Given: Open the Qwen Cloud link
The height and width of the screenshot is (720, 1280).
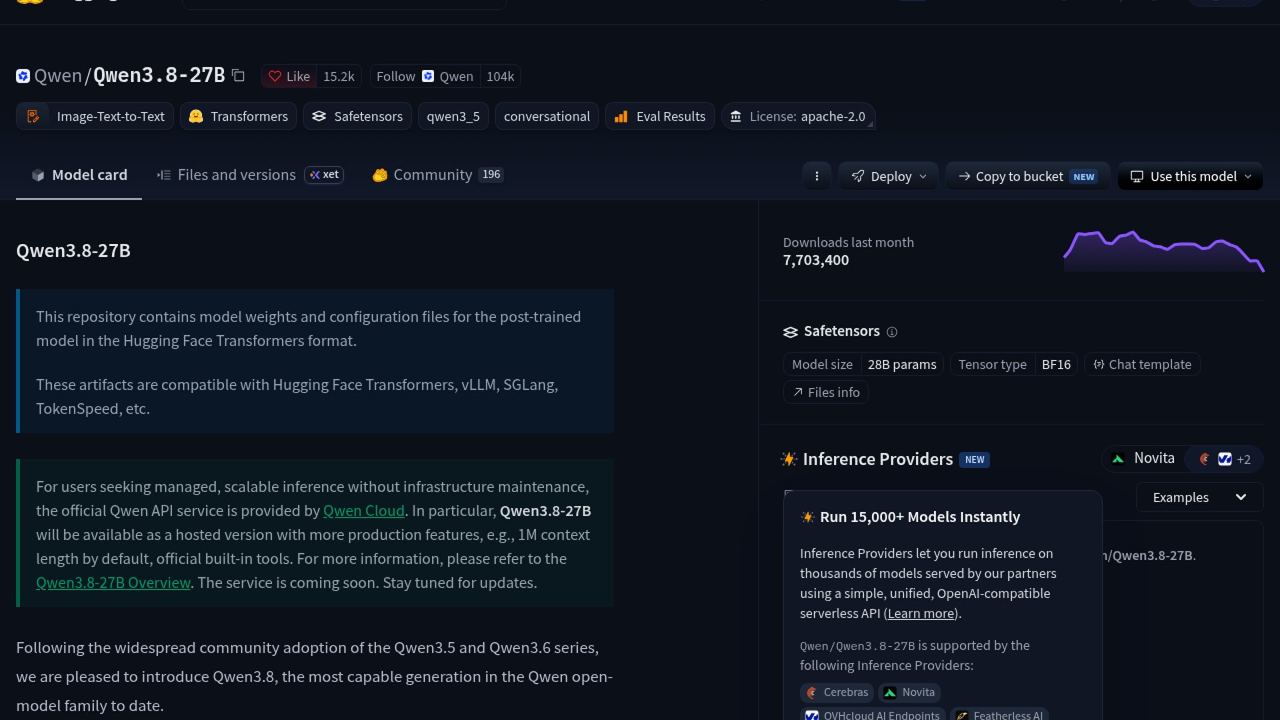Looking at the screenshot, I should tap(363, 511).
